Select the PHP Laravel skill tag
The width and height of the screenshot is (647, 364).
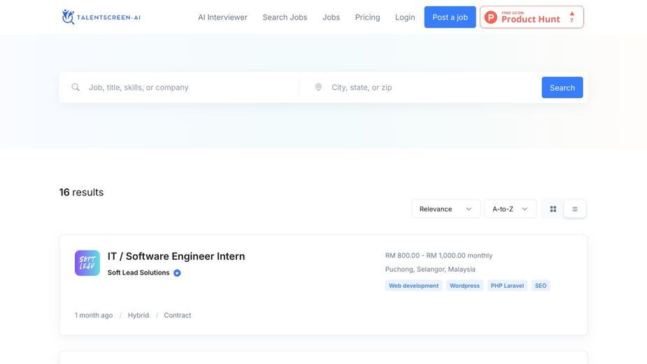(507, 286)
